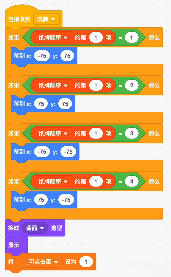Open the _可点击否 variable dropdown
Viewport: 171px width, 277px height.
coord(42,262)
